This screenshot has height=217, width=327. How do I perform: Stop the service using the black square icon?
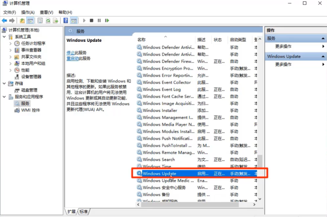pyautogui.click(x=91, y=20)
